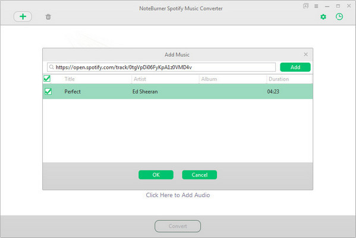The height and width of the screenshot is (238, 356).
Task: Click the Album column header
Action: pyautogui.click(x=209, y=79)
